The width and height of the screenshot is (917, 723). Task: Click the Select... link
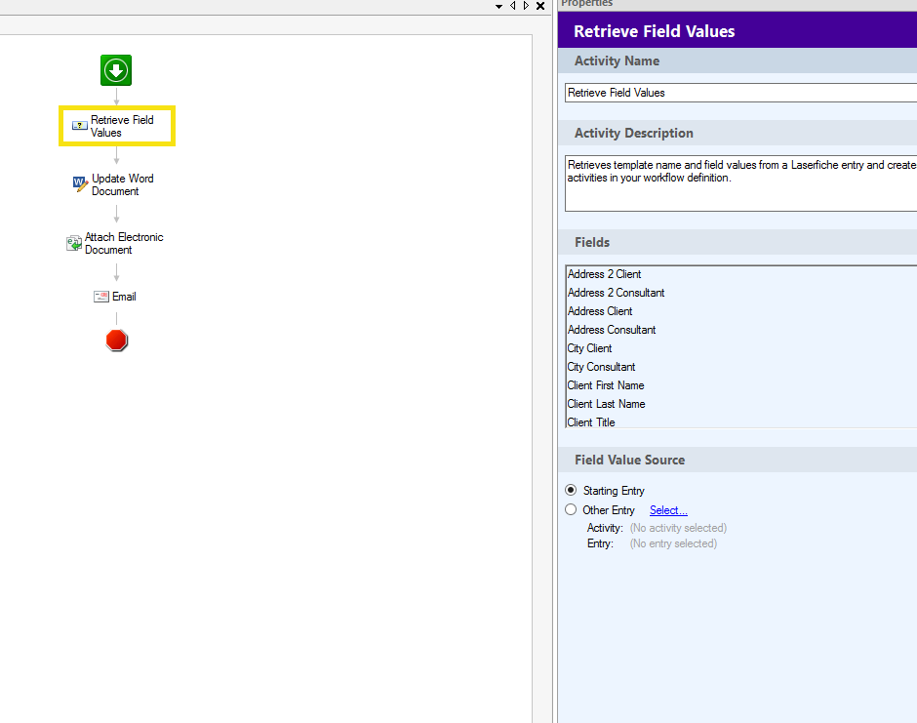[668, 510]
